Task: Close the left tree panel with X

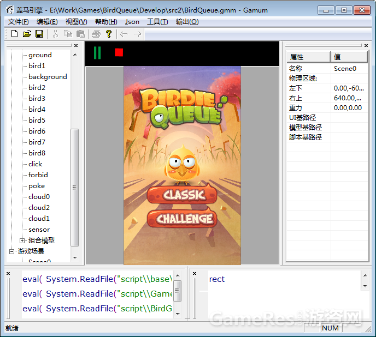Action: (76, 46)
